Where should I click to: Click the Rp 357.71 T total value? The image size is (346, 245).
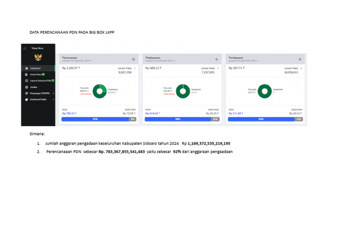[237, 68]
